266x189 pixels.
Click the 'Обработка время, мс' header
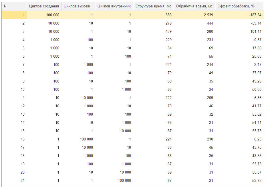pyautogui.click(x=194, y=6)
